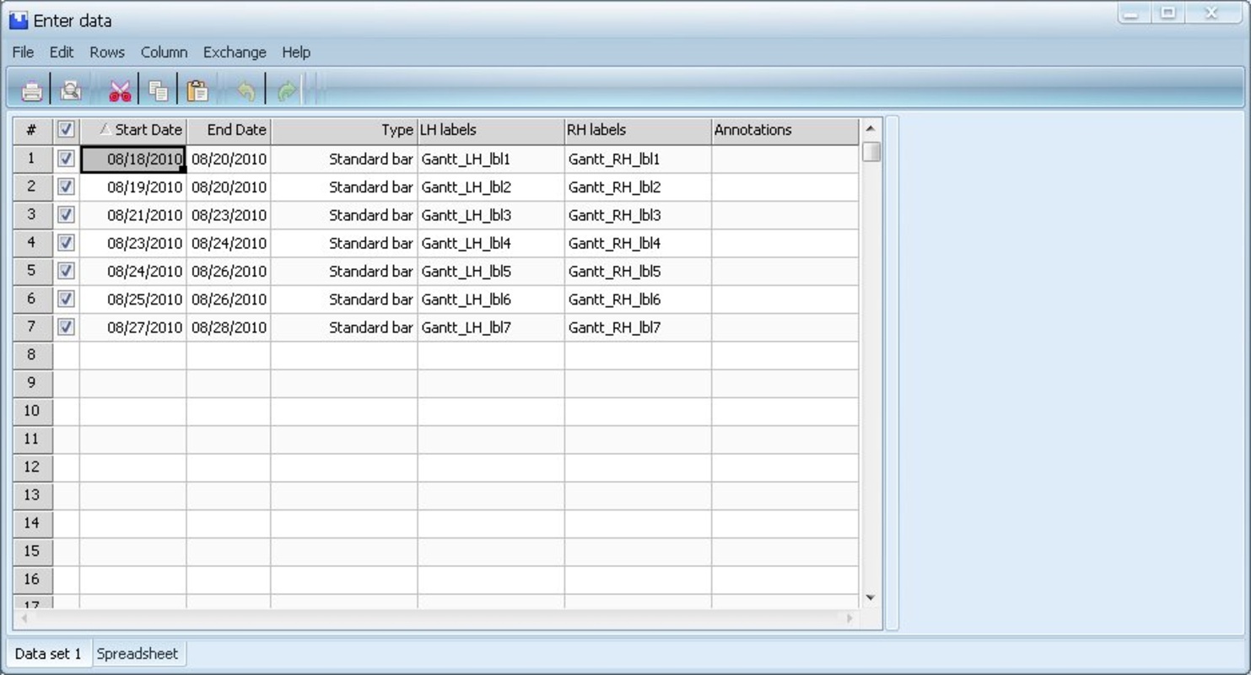Uncheck the checkbox in row 6
1251x675 pixels.
point(66,299)
